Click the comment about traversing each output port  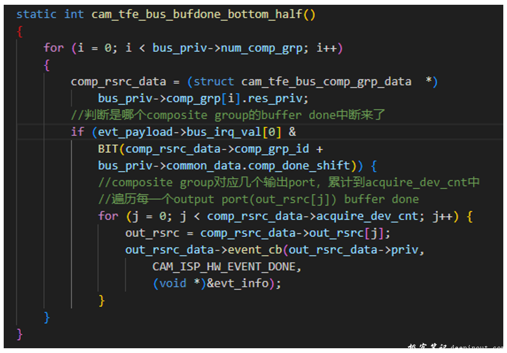pos(258,199)
